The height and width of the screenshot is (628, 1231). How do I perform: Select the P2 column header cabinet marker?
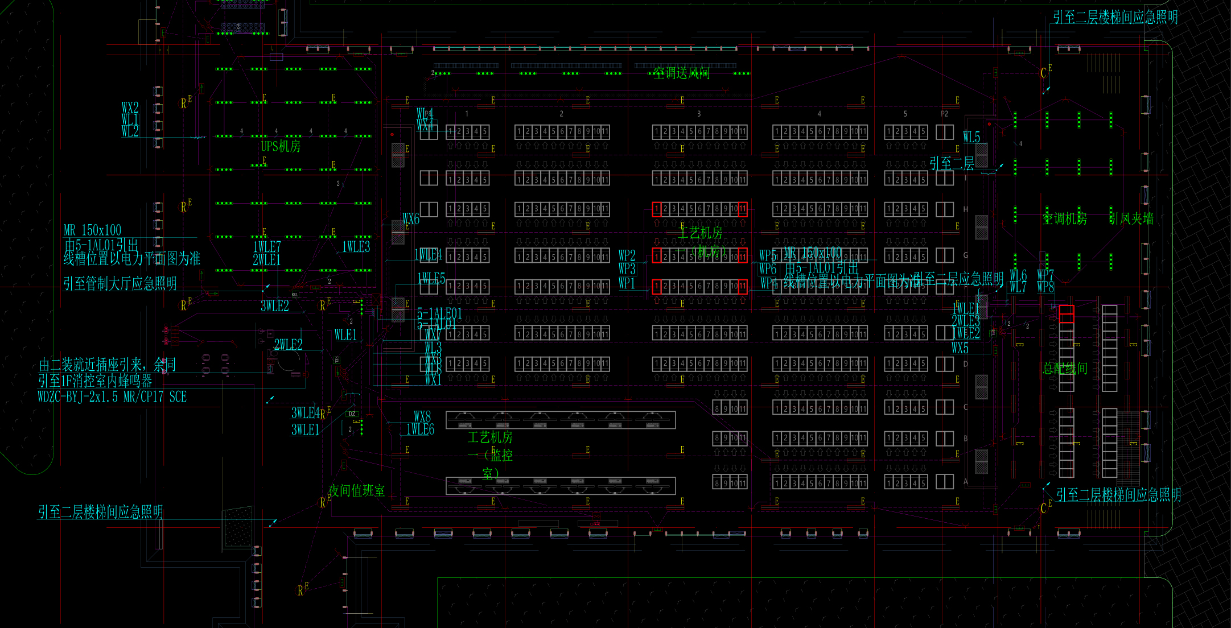[x=944, y=114]
